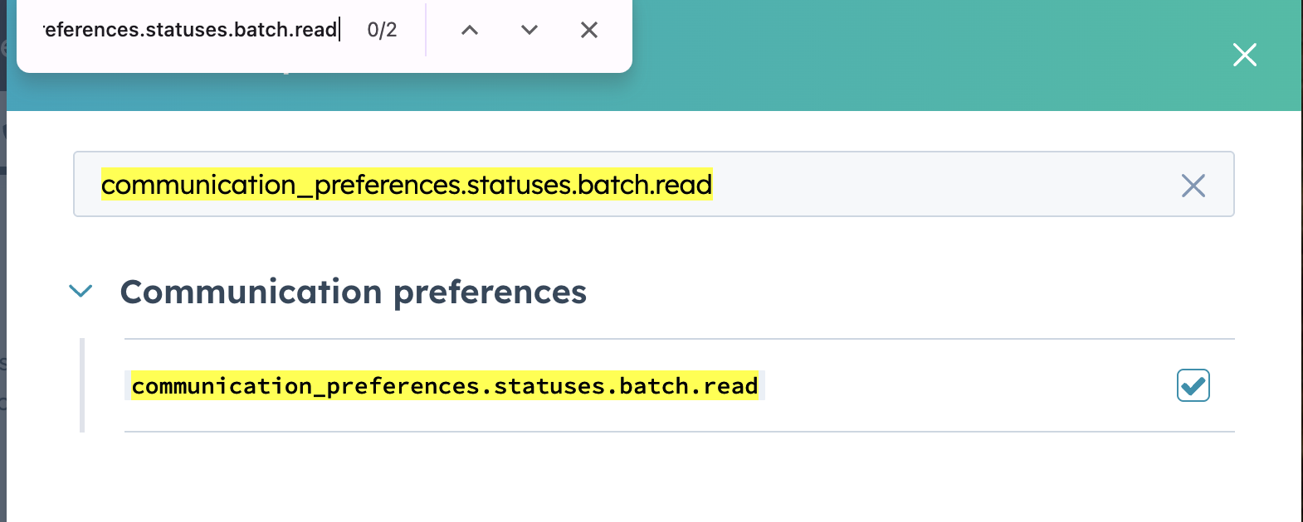Click the empty space of the scope row
1303x522 pixels.
954,386
